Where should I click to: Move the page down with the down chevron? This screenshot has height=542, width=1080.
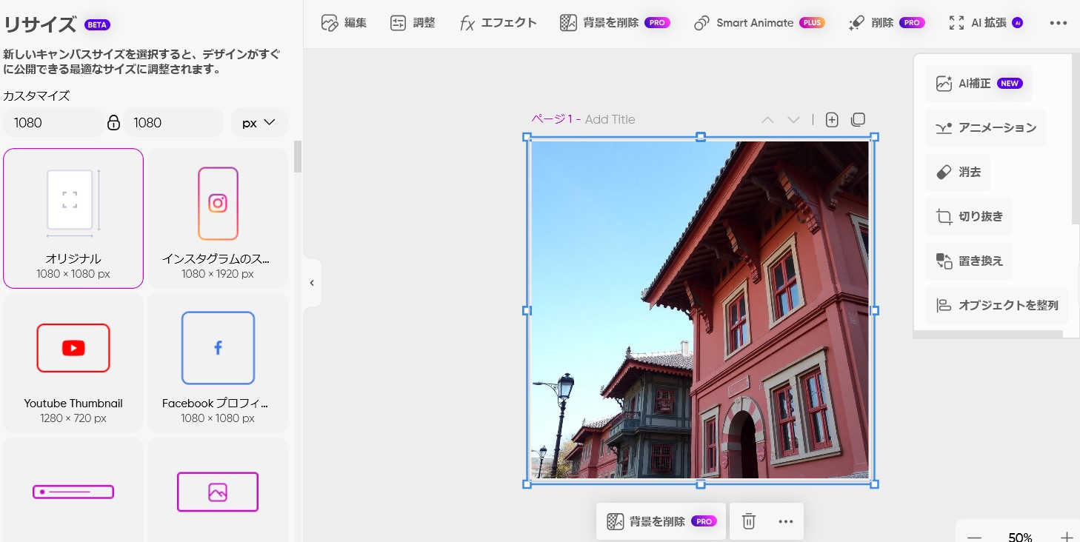point(793,120)
